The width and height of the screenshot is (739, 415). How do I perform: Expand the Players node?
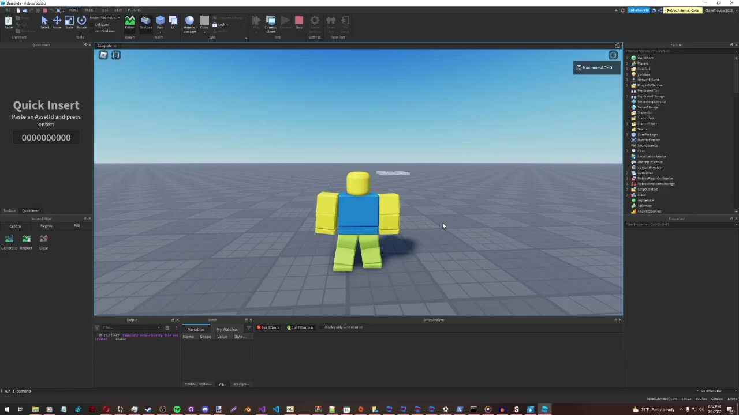(x=628, y=63)
